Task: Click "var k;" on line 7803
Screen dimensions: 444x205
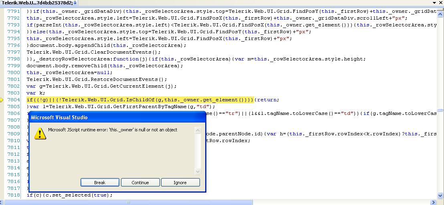Action: [36, 93]
